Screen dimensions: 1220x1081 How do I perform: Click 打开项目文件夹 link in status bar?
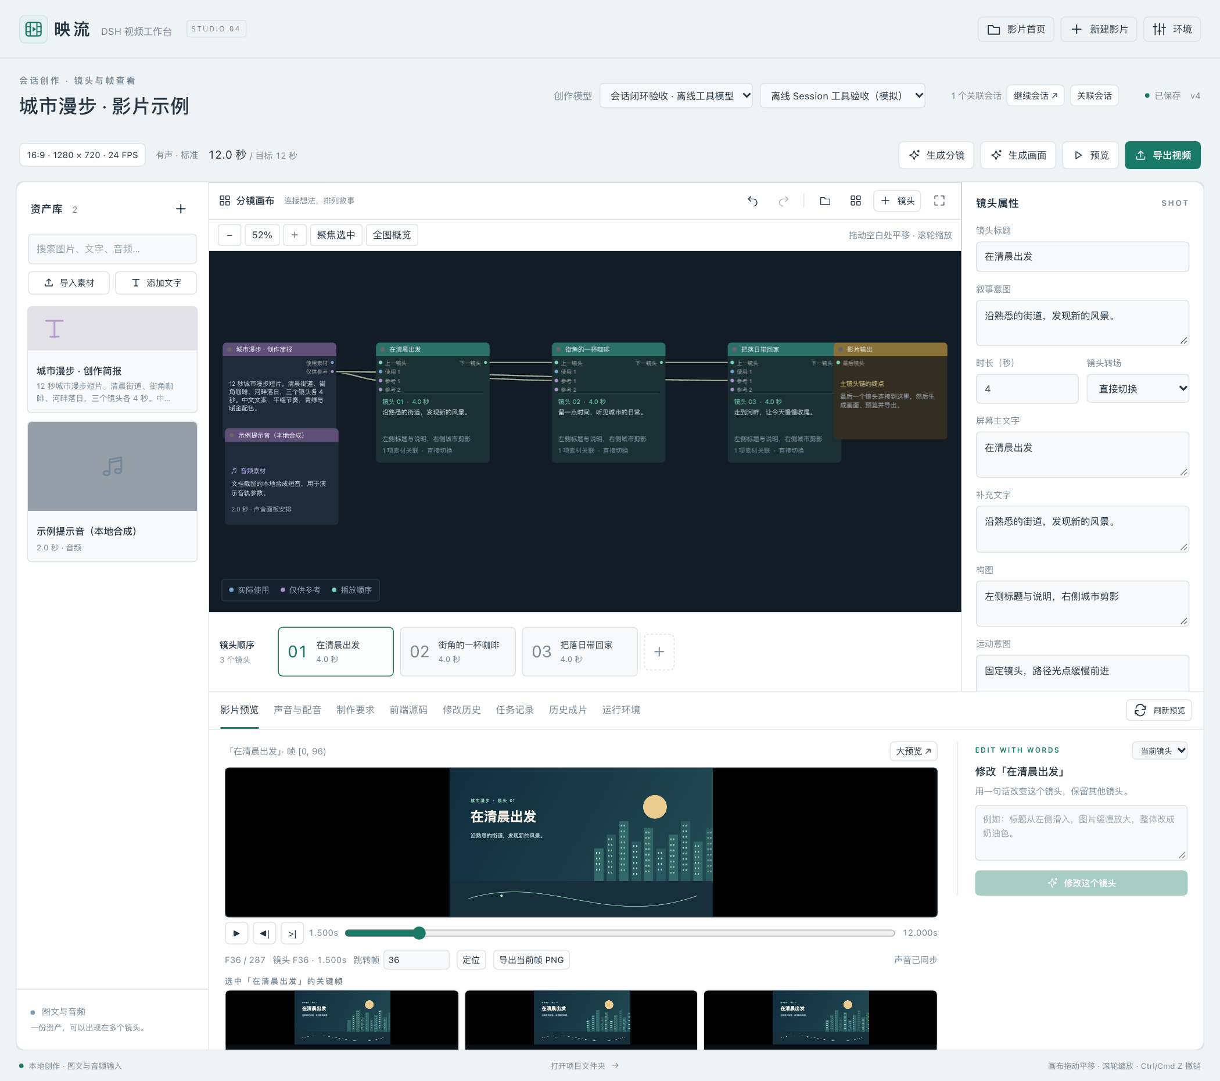point(584,1066)
